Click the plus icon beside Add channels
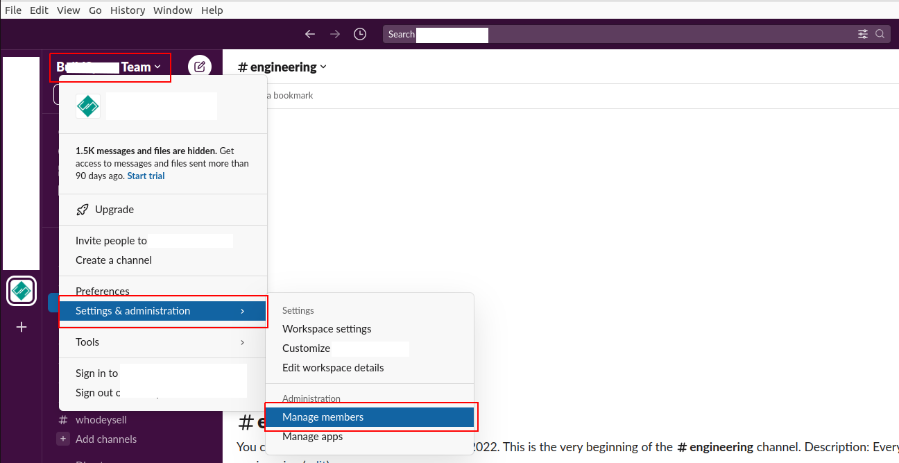This screenshot has width=899, height=463. [x=63, y=439]
